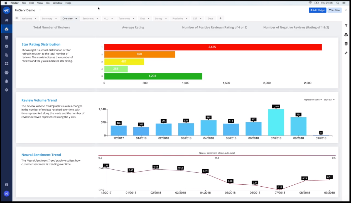Click the hamburger menu beside the tab bar
Viewport: 351px width, 203px height.
pyautogui.click(x=17, y=18)
